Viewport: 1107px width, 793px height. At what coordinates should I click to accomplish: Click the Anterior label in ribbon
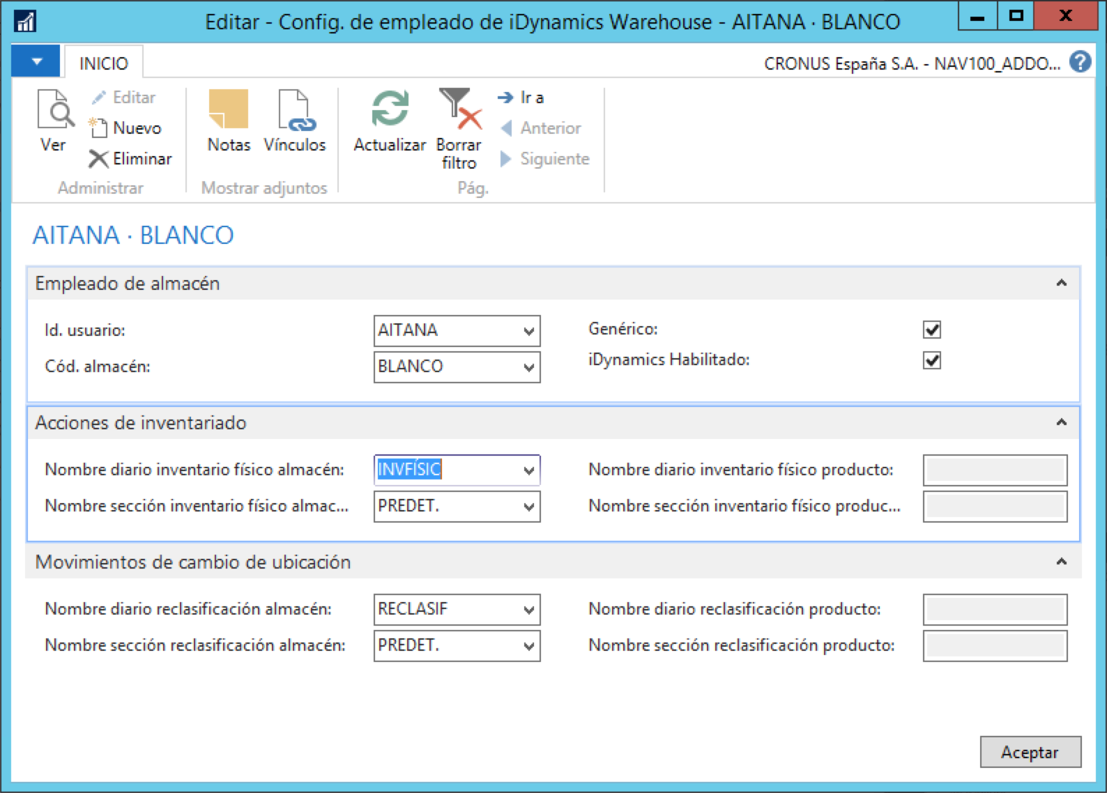click(551, 128)
